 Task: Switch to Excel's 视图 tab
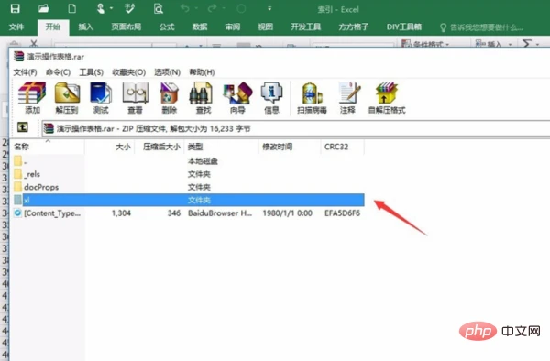coord(266,27)
